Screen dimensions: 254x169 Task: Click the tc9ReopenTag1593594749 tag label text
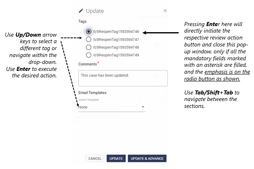[116, 55]
